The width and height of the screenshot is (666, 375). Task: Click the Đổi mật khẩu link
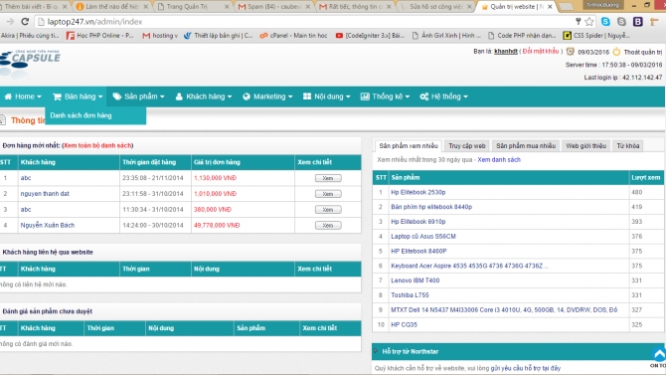541,51
